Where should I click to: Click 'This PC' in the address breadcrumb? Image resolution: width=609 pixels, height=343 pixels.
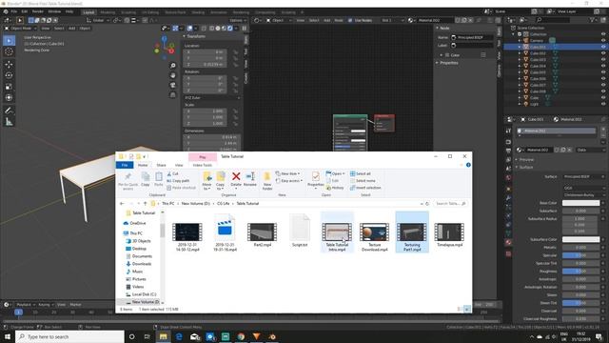pyautogui.click(x=167, y=203)
